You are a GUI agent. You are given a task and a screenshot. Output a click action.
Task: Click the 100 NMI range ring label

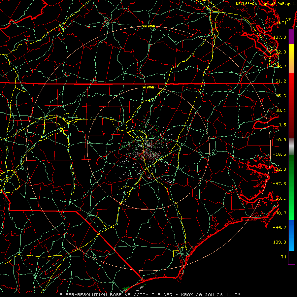(148, 26)
